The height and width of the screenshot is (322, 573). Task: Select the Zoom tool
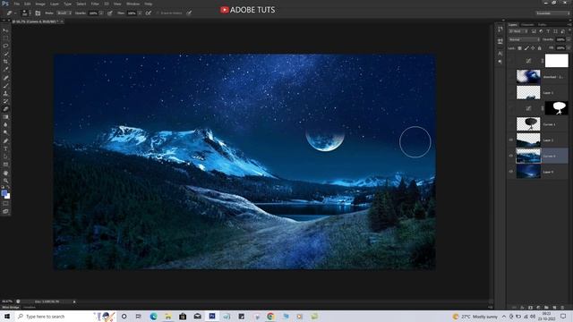(5, 181)
